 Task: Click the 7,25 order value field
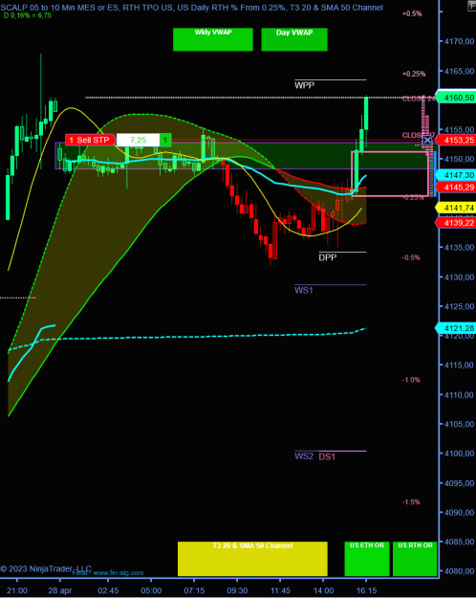[x=138, y=140]
